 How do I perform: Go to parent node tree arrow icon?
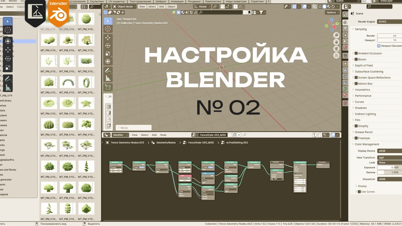[314, 135]
